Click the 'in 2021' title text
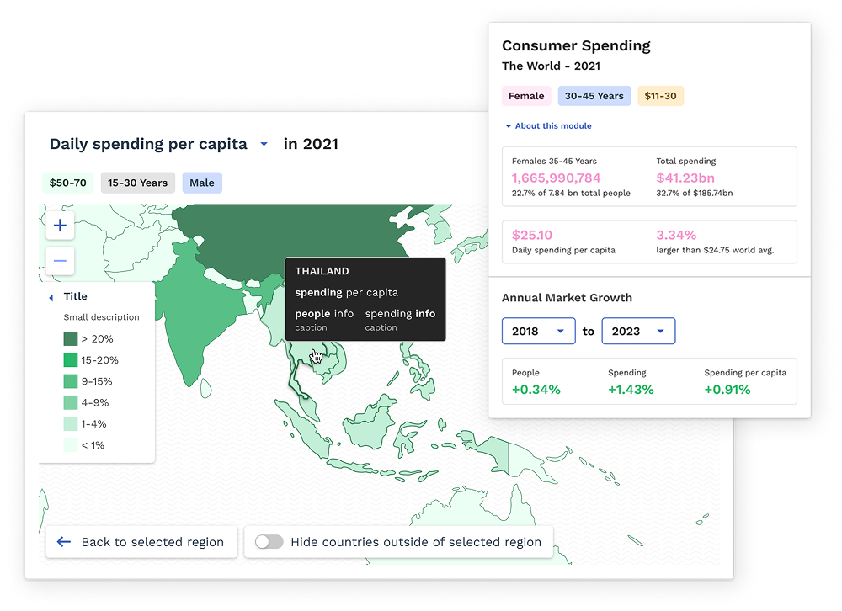This screenshot has width=842, height=611. [311, 144]
